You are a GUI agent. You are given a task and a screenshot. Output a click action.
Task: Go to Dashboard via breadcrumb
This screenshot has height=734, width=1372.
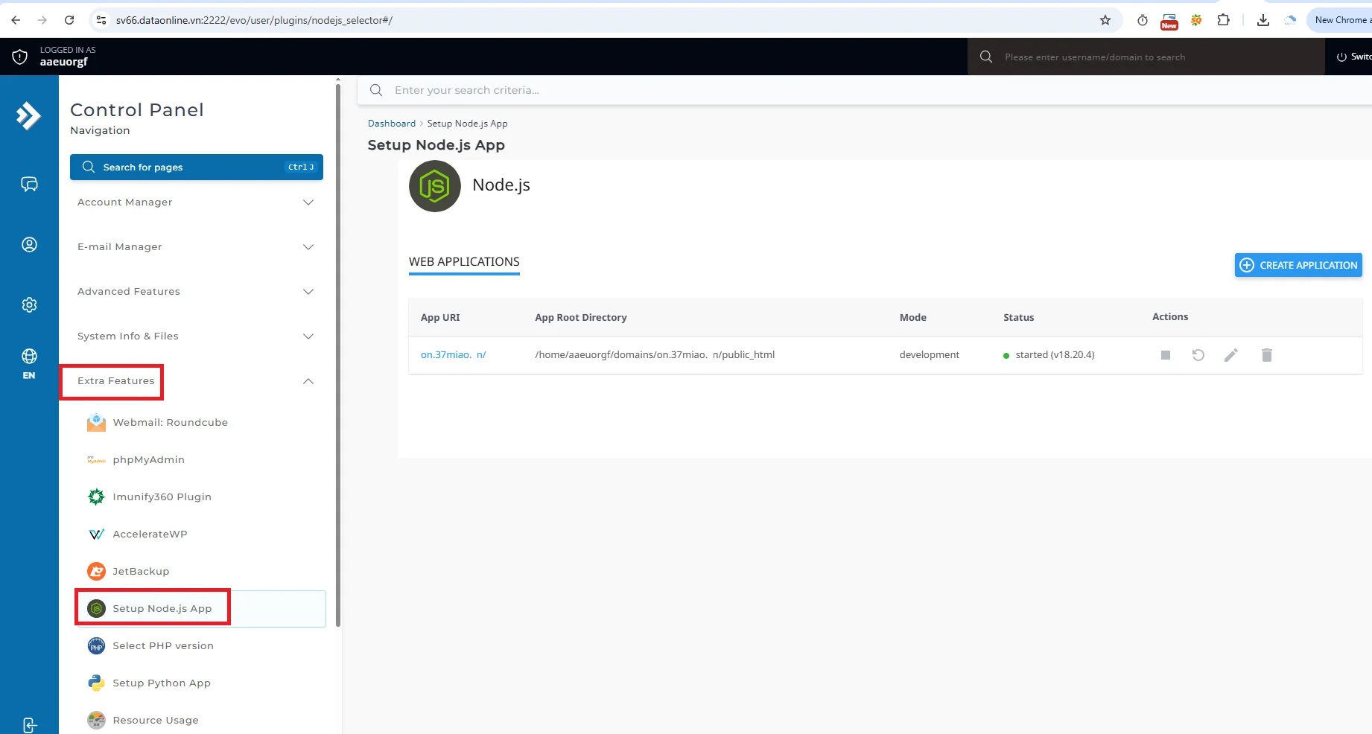(392, 124)
